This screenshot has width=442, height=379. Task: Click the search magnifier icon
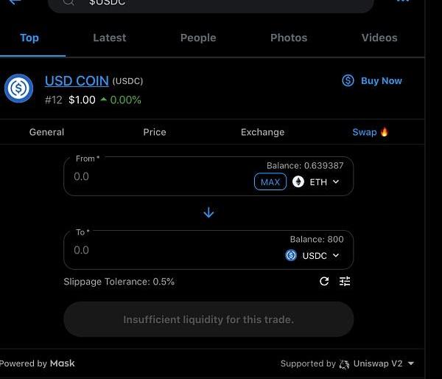[69, 2]
